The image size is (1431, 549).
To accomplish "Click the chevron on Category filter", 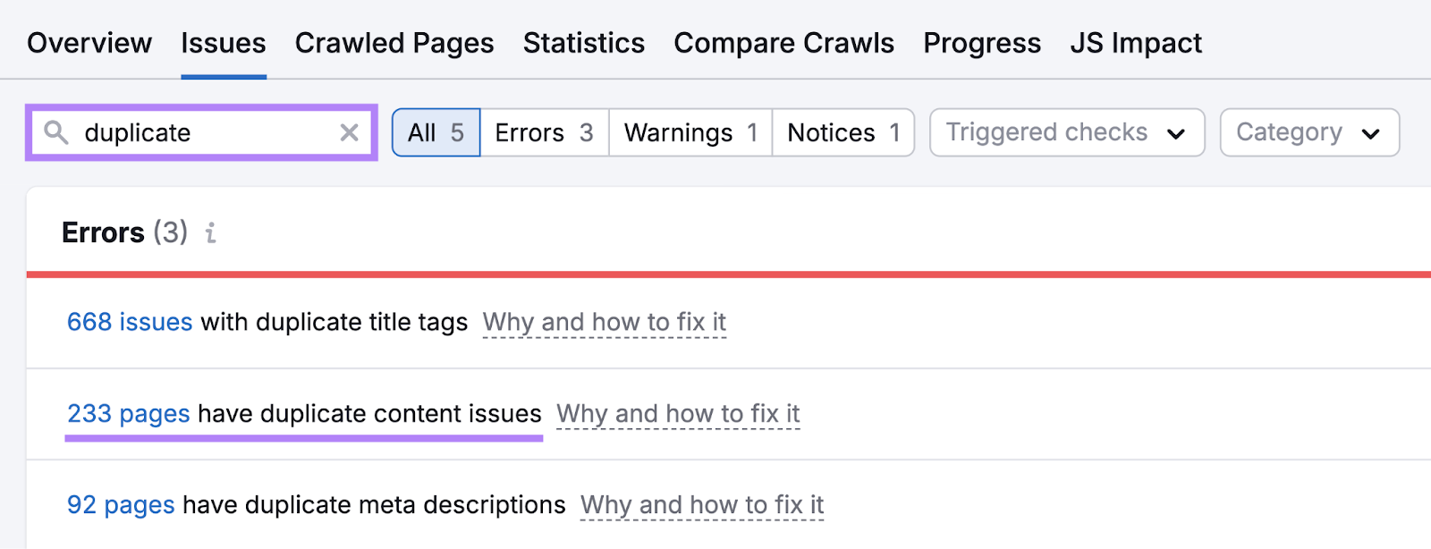I will click(x=1370, y=132).
